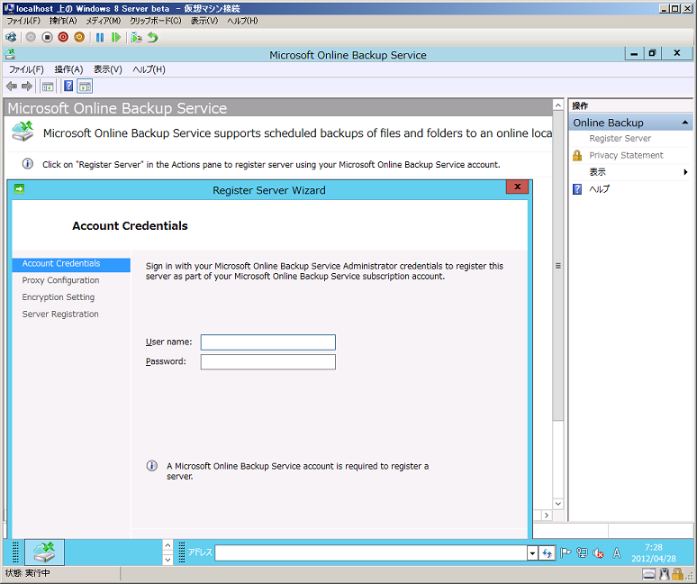
Task: Close the Register Server Wizard dialog
Action: (x=517, y=188)
